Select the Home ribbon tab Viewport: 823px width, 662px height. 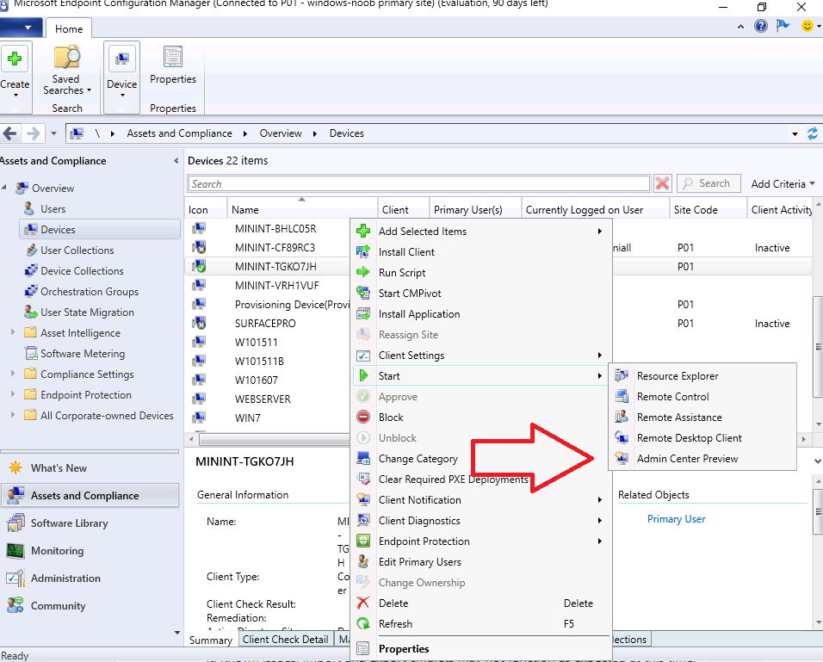(69, 29)
